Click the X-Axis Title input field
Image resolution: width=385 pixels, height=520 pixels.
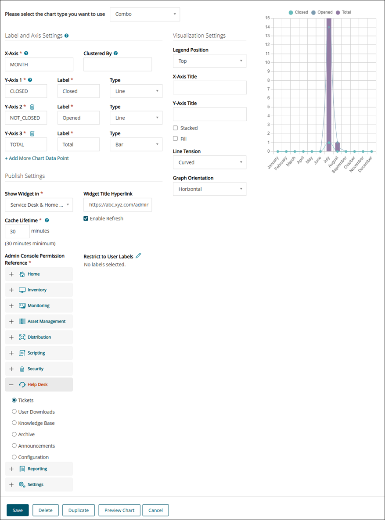209,88
